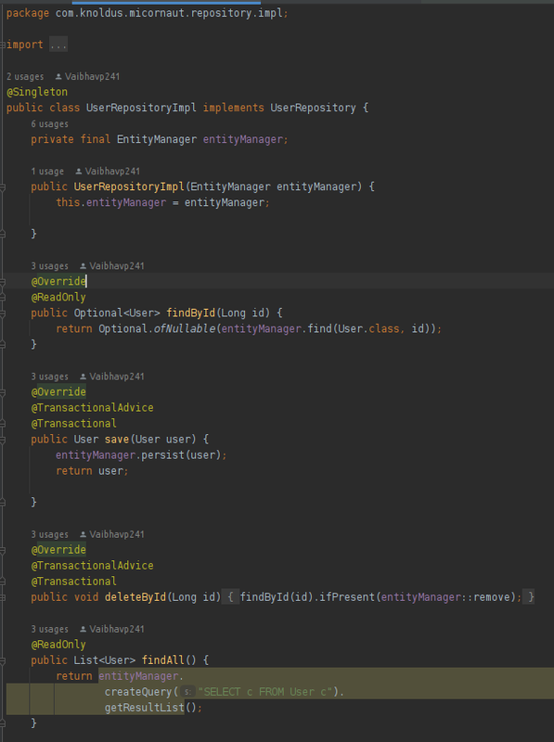Click the List<User> return type of findAll

coord(105,660)
